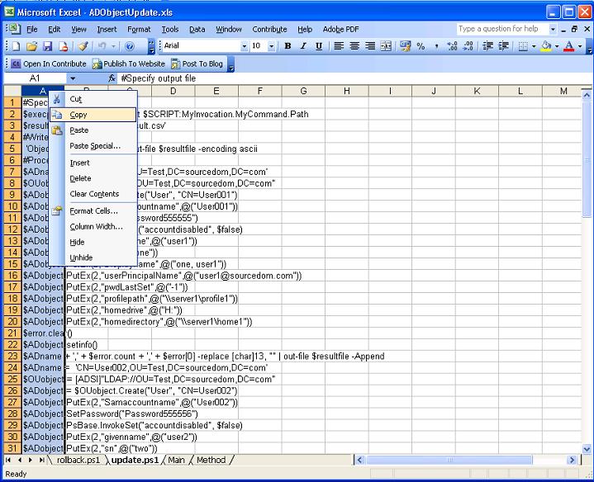Click the Open In Contribute button

tap(48, 63)
